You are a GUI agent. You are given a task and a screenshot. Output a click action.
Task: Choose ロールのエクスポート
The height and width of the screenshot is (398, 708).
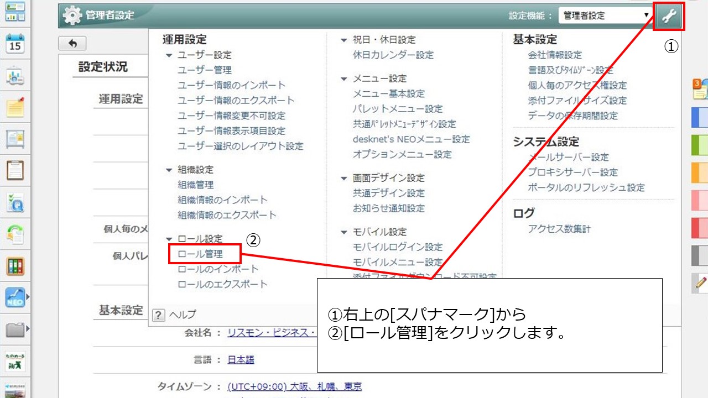point(222,284)
